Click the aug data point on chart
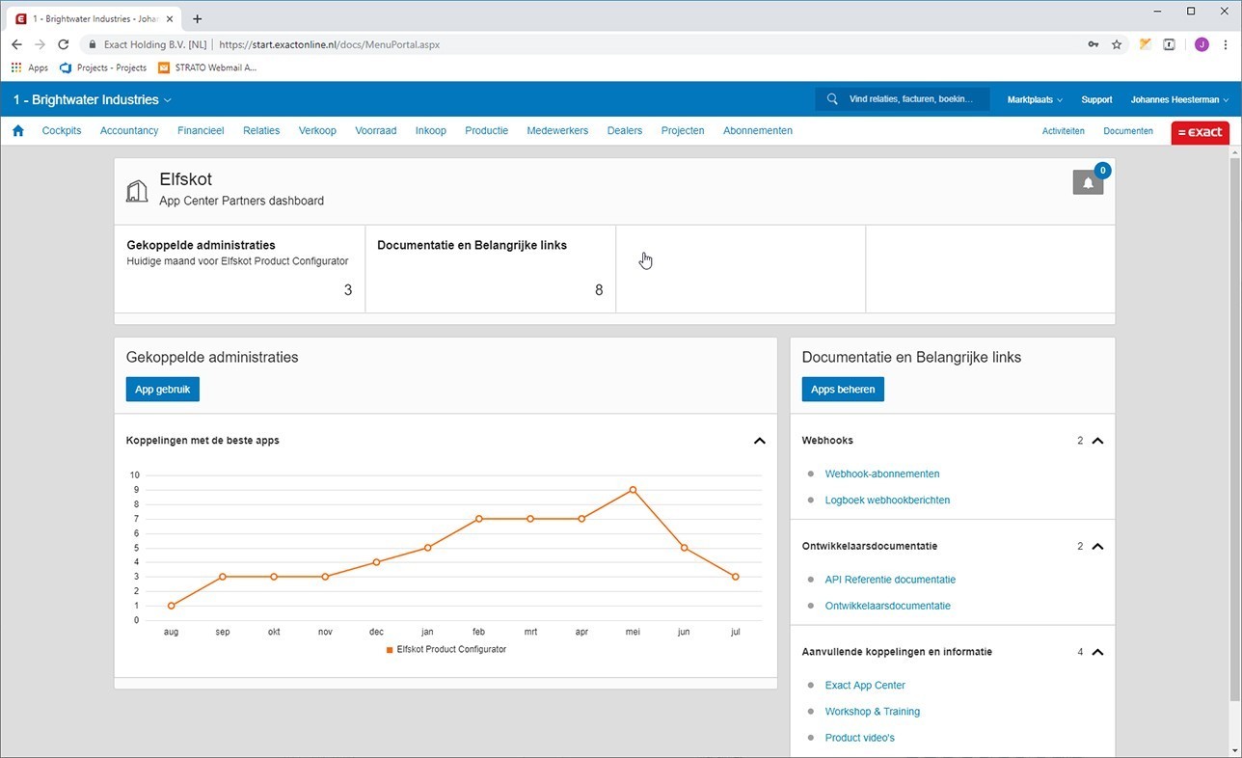 click(172, 606)
